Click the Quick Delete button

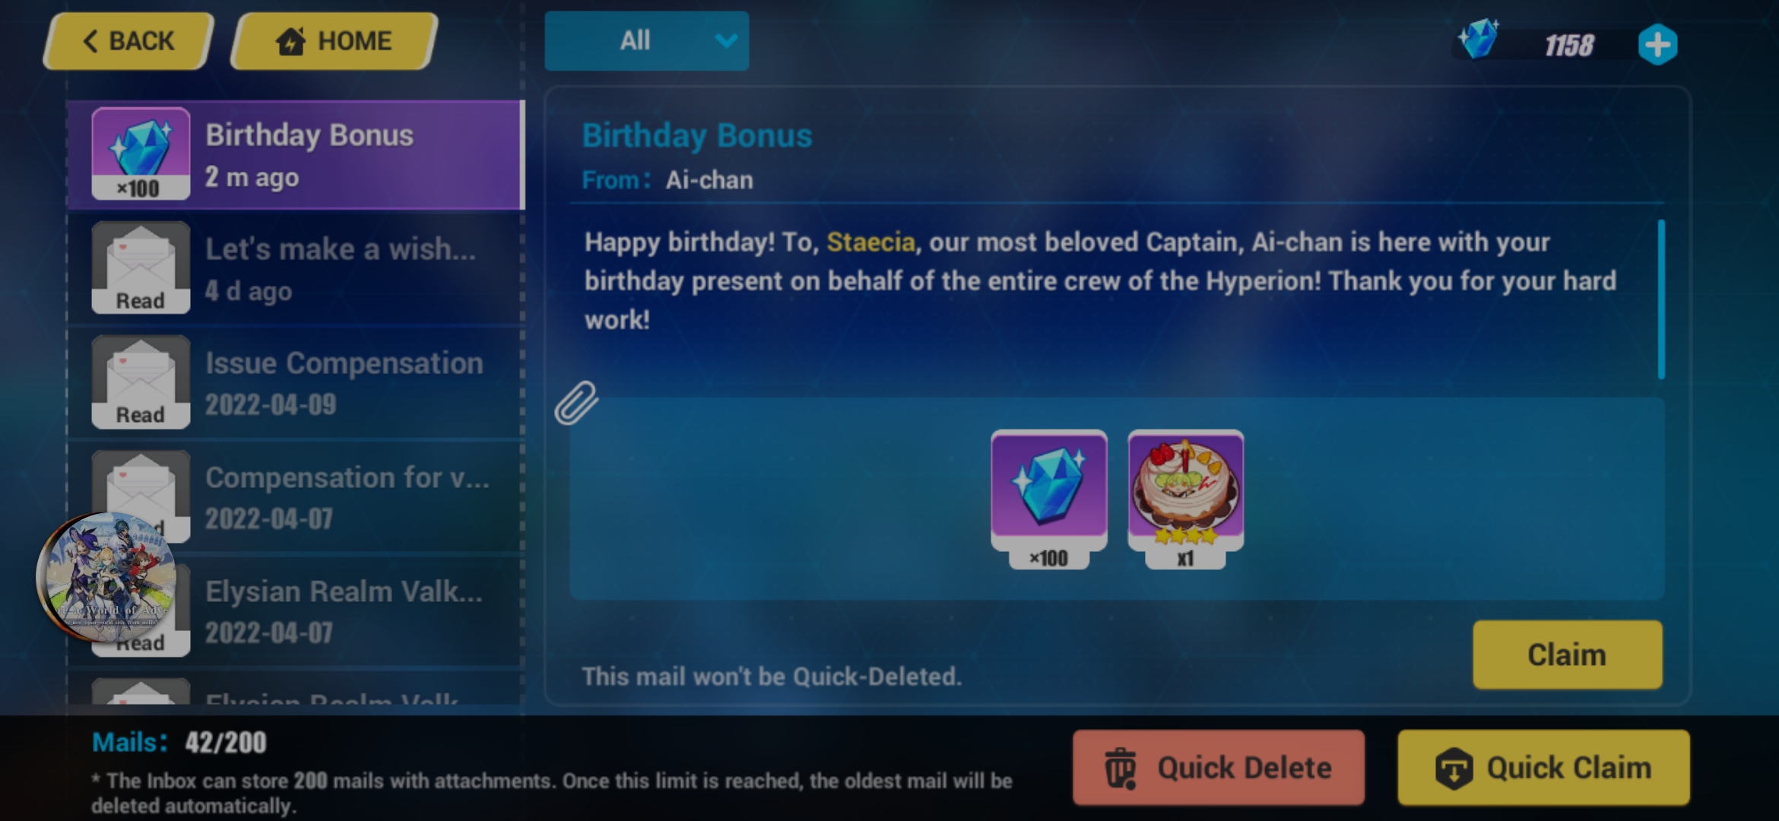click(x=1218, y=768)
